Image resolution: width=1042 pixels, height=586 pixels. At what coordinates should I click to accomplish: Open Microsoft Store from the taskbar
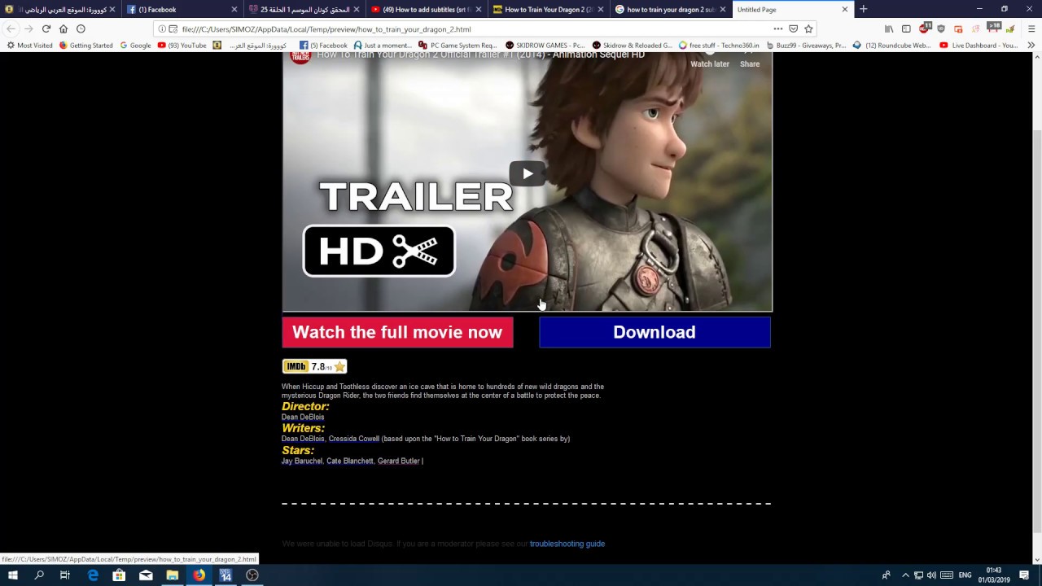pyautogui.click(x=119, y=575)
